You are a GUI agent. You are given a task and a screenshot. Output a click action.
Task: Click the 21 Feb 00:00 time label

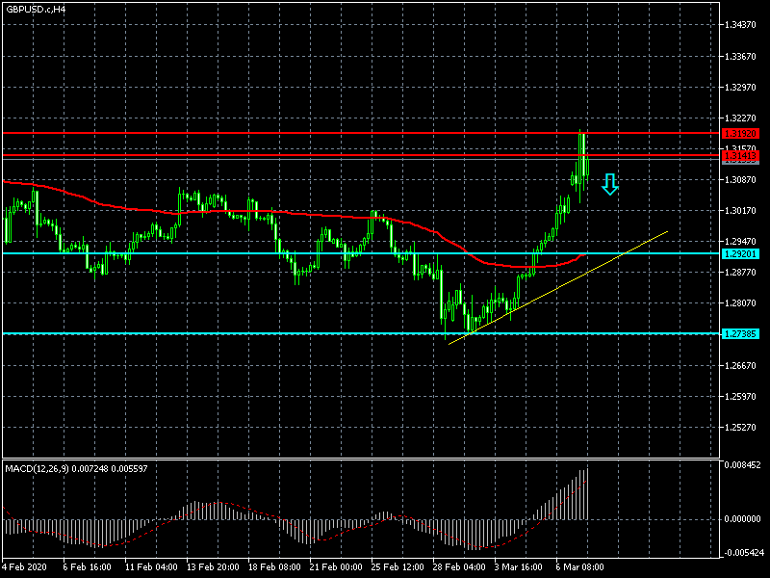click(334, 566)
